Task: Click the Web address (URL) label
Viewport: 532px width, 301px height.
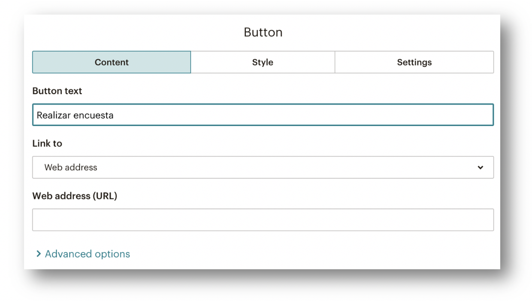Action: (x=75, y=196)
